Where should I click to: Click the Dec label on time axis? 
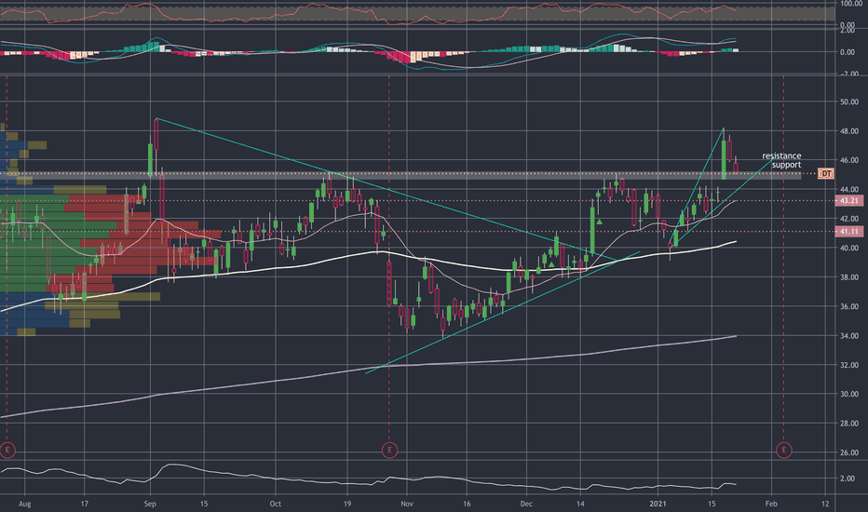pyautogui.click(x=526, y=504)
